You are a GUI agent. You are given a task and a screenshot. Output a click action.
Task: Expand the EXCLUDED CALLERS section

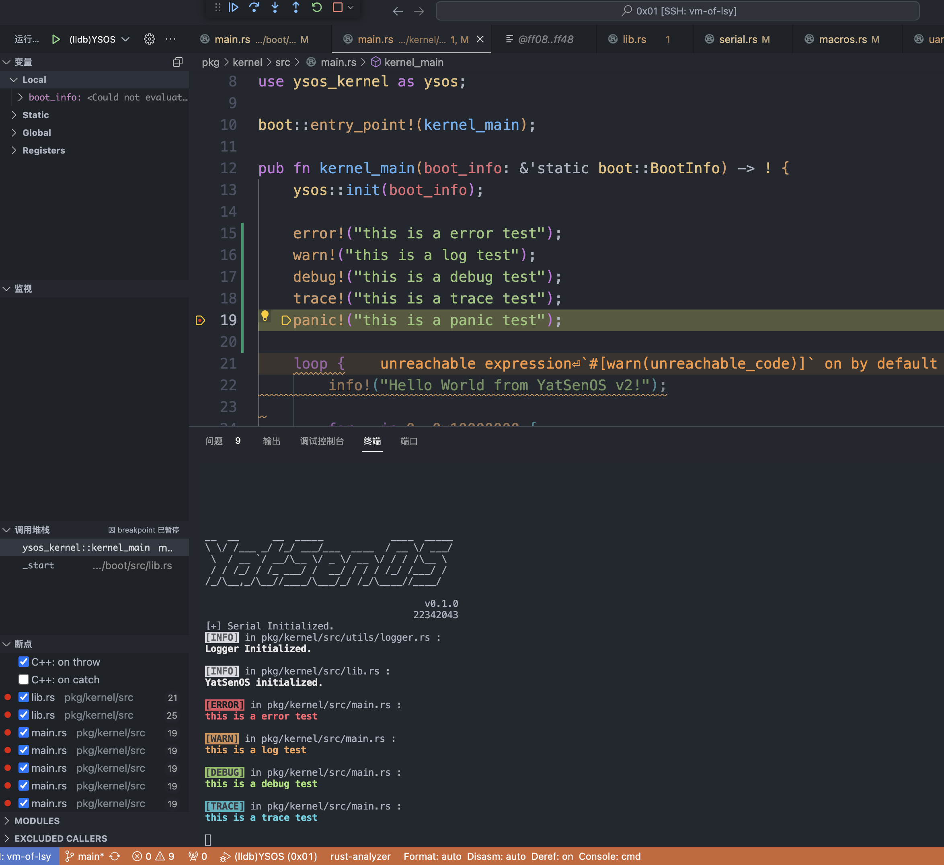(6, 838)
